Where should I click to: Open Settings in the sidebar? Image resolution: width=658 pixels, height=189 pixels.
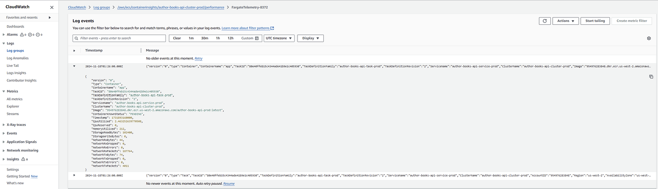(x=13, y=169)
